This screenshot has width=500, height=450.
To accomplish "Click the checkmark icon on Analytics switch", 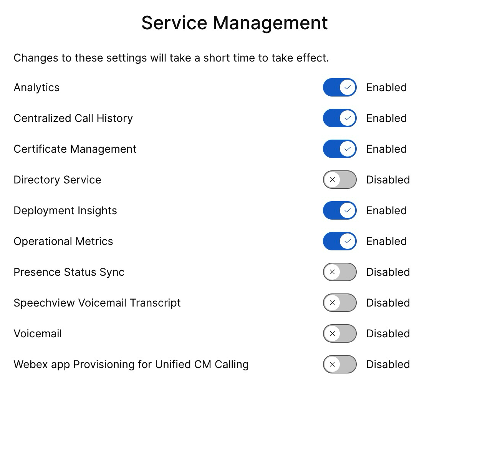I will point(347,87).
